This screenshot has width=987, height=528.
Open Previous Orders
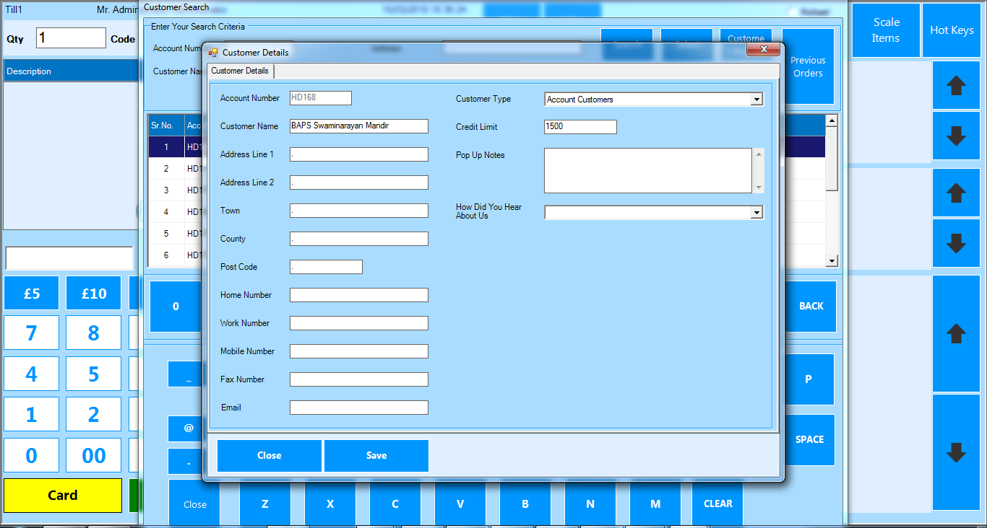(x=808, y=66)
